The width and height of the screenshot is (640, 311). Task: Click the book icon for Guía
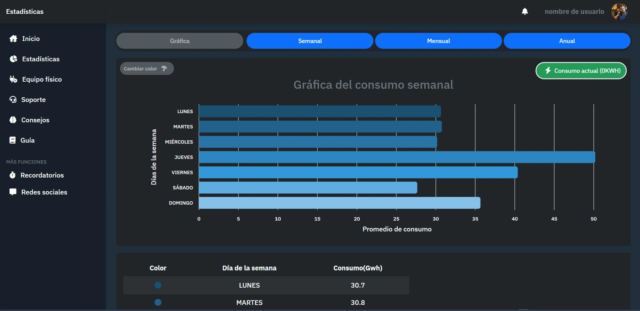click(x=12, y=140)
